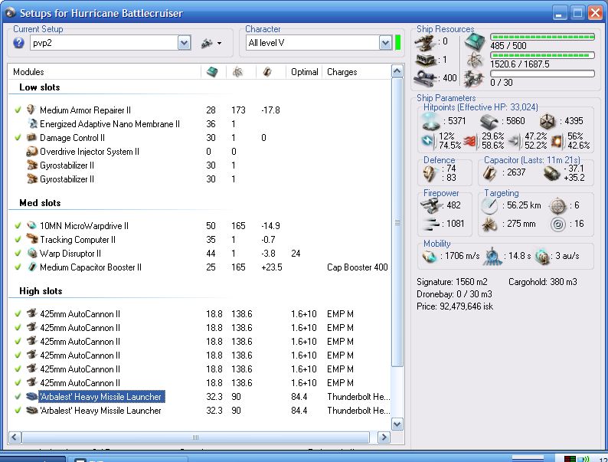608x462 pixels.
Task: Click the kinetic resistance icon
Action: point(514,141)
